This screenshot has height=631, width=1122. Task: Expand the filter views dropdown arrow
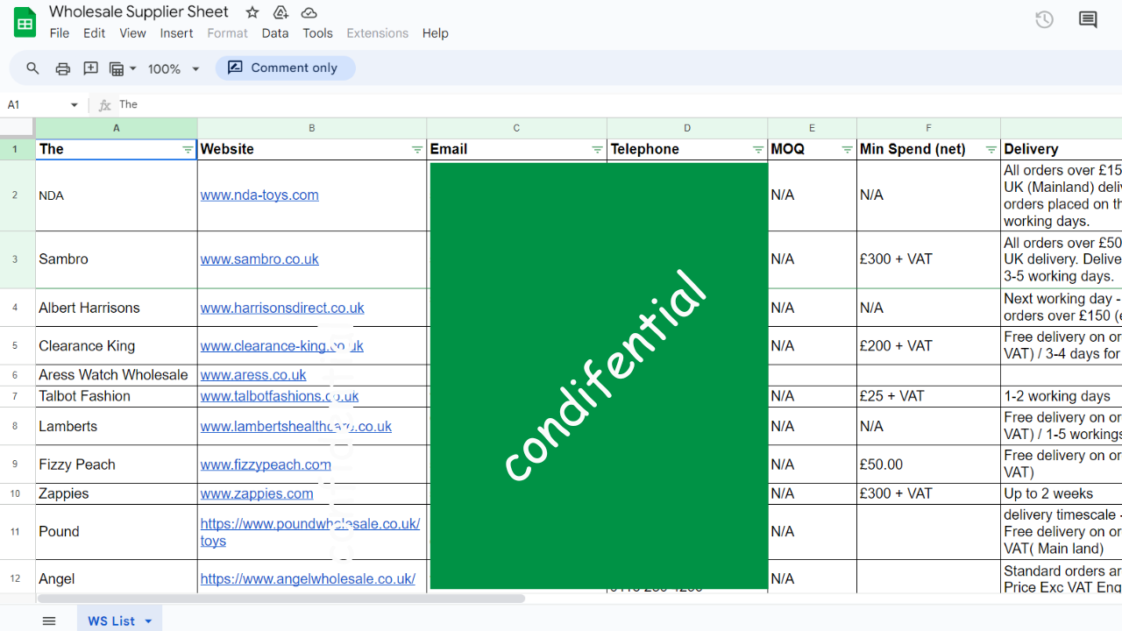(x=133, y=68)
